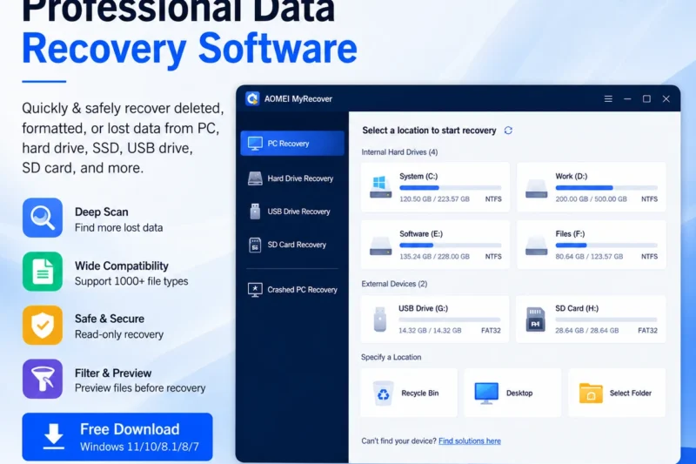Click the USB Drive (G:) label
The width and height of the screenshot is (696, 464).
pos(423,308)
